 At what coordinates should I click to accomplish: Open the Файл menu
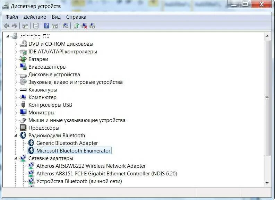(12, 17)
